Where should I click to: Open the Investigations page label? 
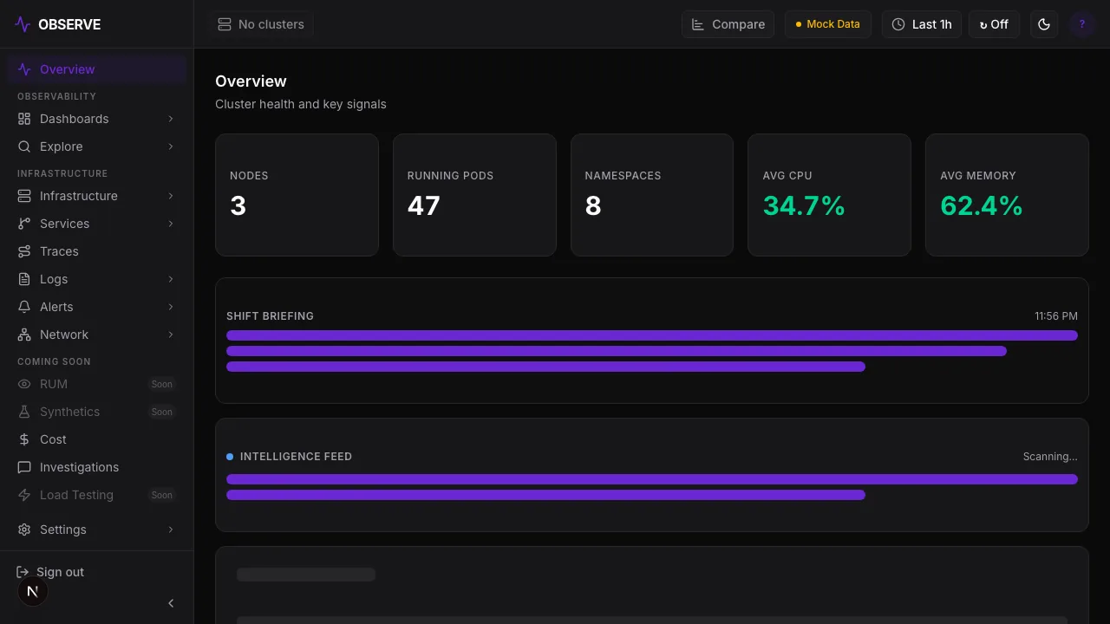pos(79,467)
